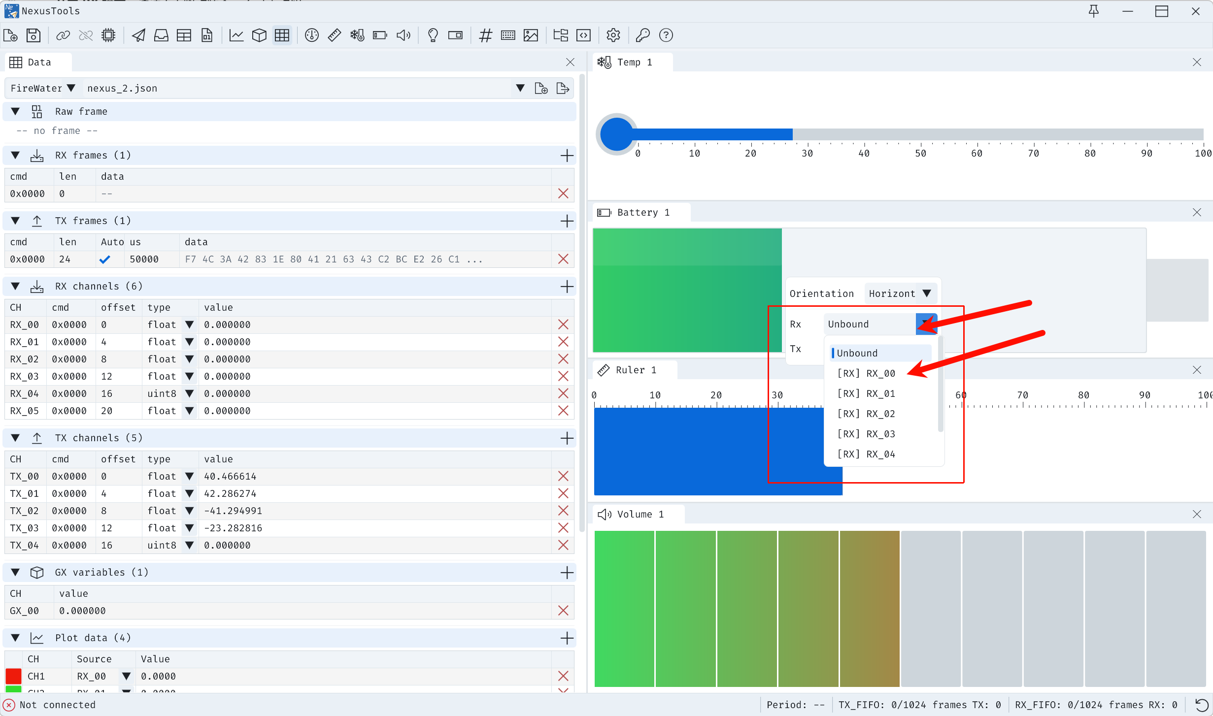Click the 3D cube toolbar icon
Image resolution: width=1213 pixels, height=716 pixels.
point(259,35)
